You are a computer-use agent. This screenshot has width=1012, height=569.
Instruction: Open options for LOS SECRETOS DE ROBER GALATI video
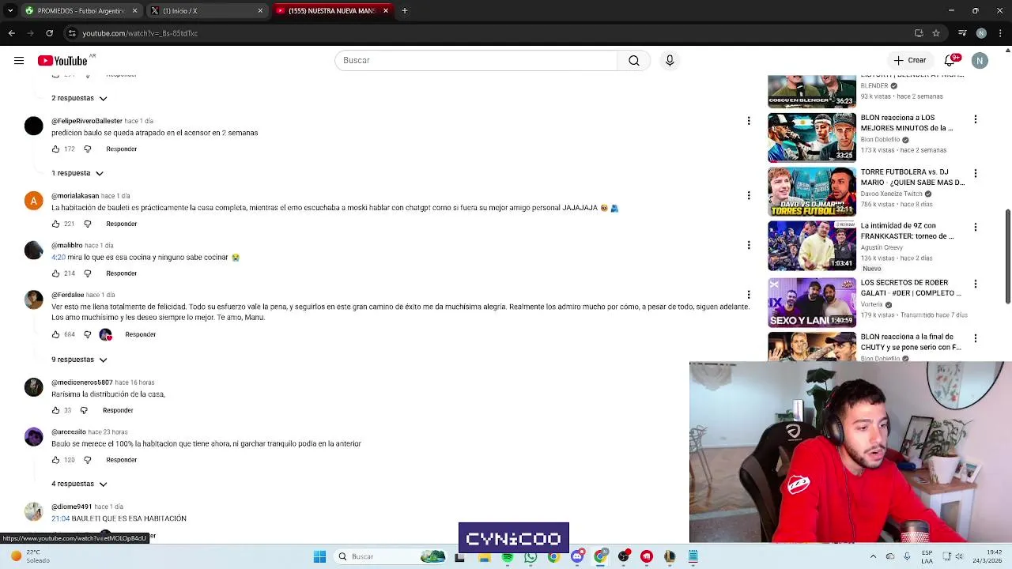976,284
